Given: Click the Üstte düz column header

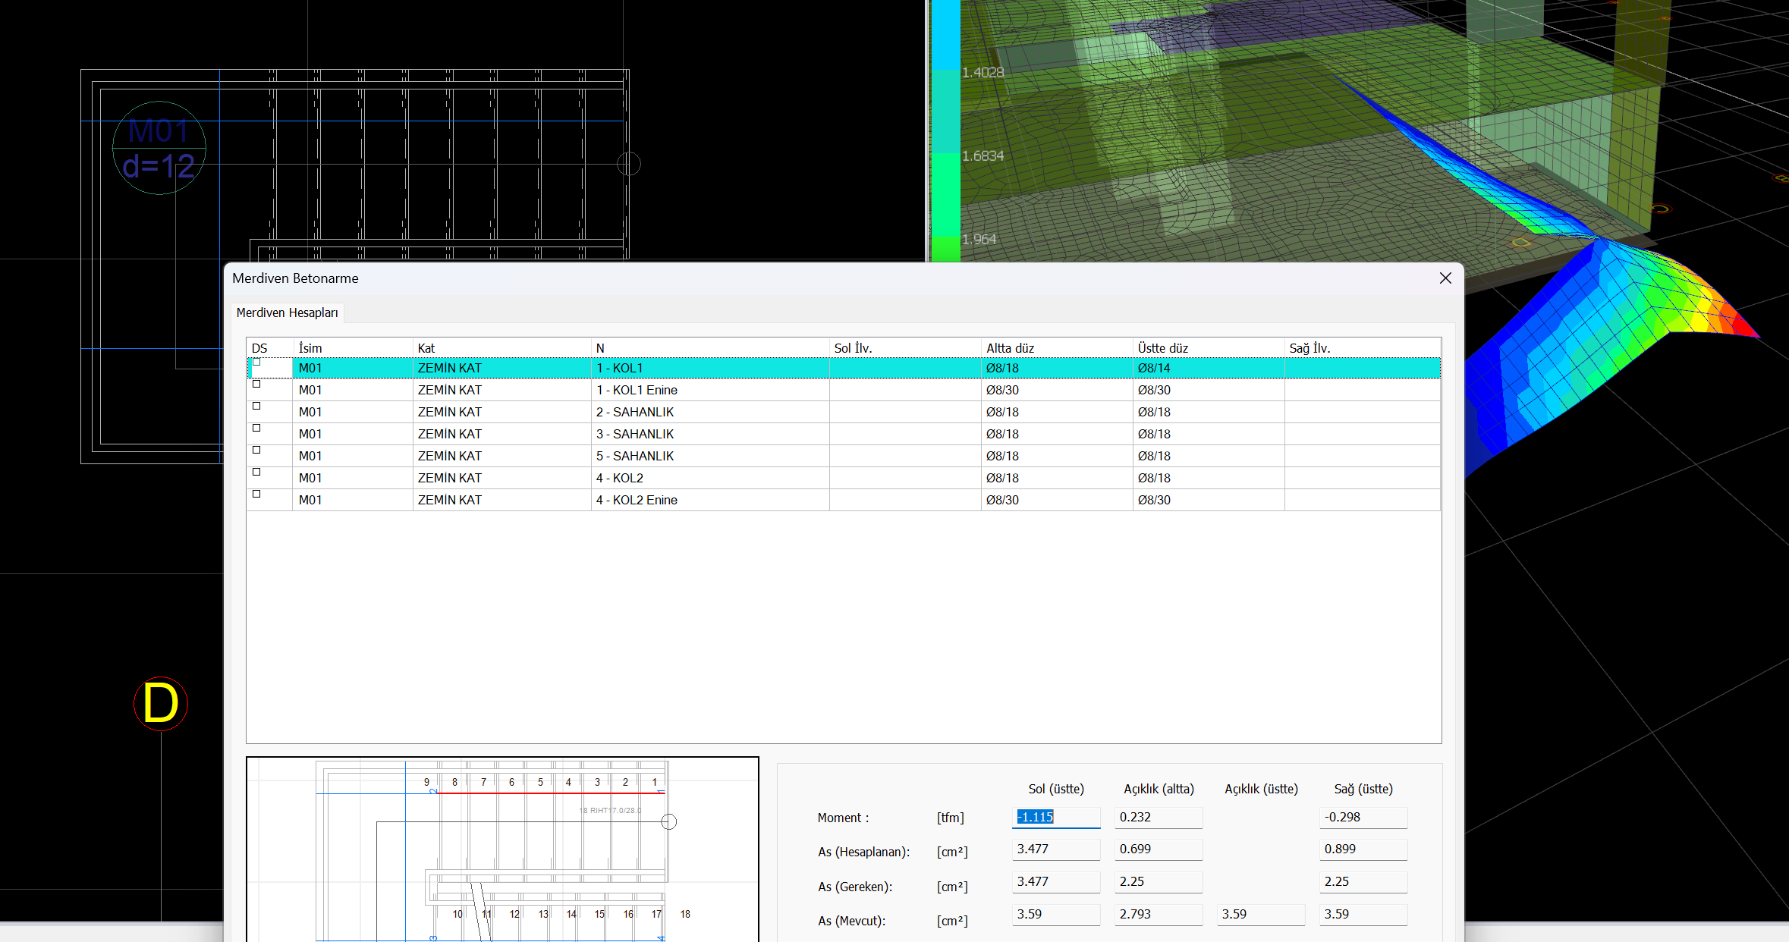Looking at the screenshot, I should 1209,348.
